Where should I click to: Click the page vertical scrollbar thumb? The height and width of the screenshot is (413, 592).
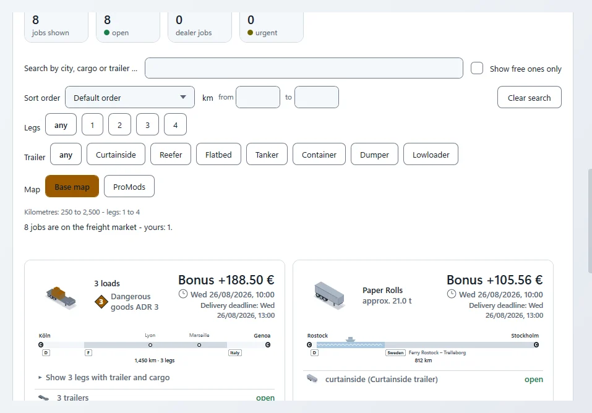coord(590,221)
